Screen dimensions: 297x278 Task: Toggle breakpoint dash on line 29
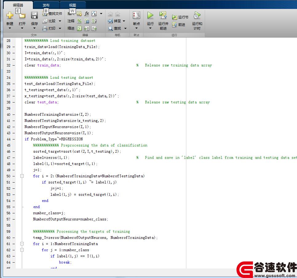tap(14, 47)
